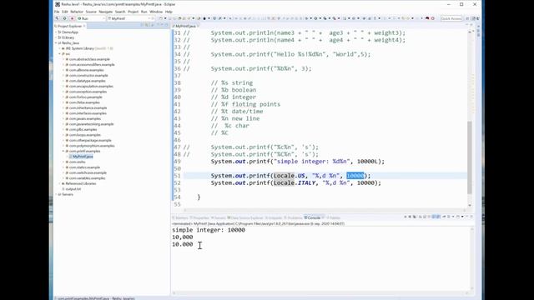
Task: Expand JRE System Library node
Action: click(x=59, y=48)
